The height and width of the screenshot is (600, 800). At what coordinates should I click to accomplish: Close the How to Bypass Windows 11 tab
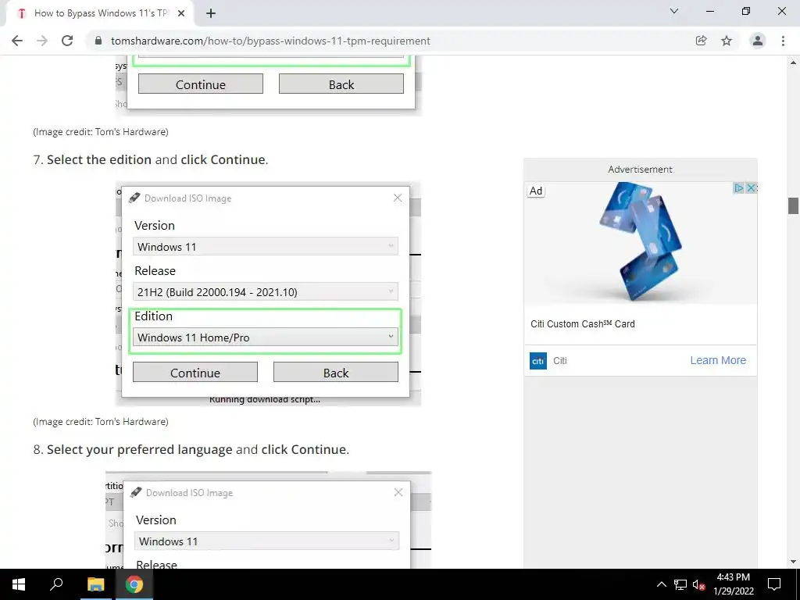[x=181, y=14]
